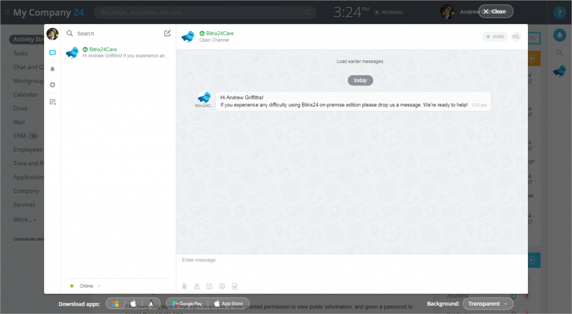Open the Background Transparent dropdown
This screenshot has height=314, width=572.
488,303
